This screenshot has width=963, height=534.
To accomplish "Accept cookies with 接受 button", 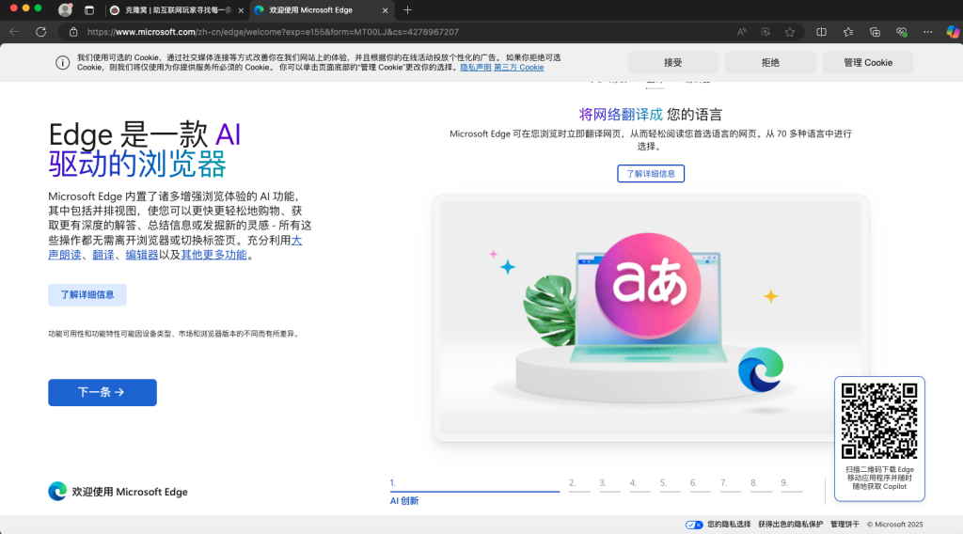I will [x=673, y=63].
